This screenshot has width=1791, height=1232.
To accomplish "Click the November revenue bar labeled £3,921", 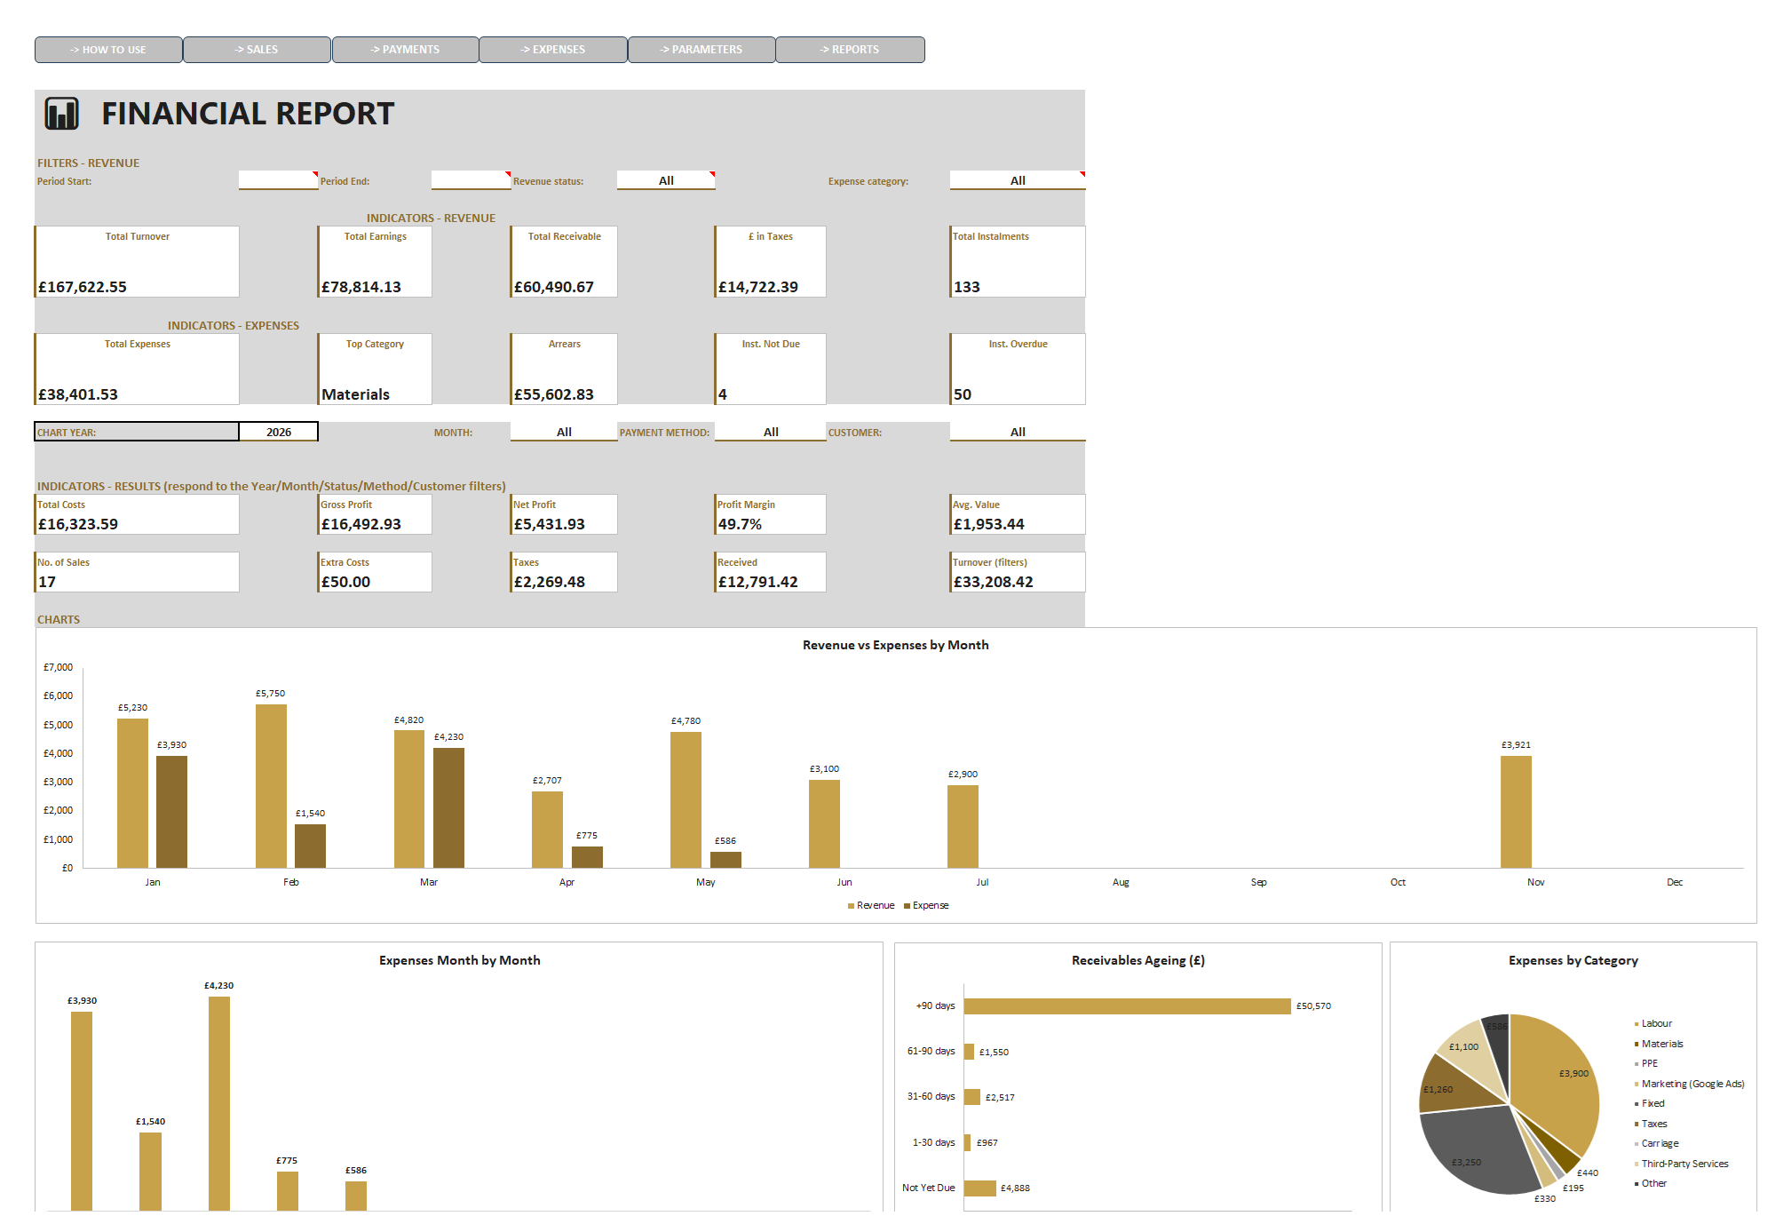I will tap(1516, 812).
